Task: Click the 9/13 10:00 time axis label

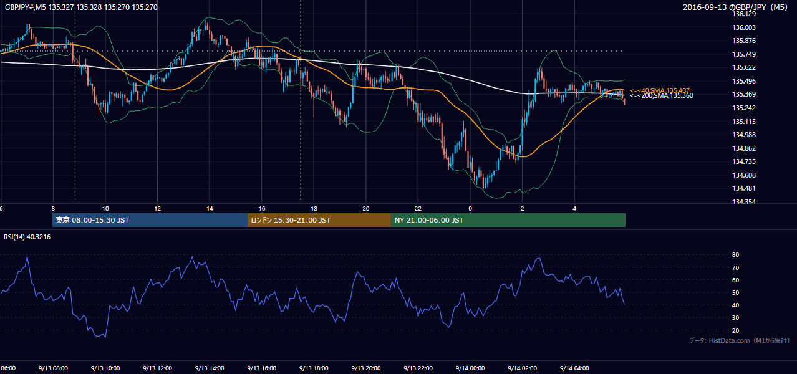Action: pyautogui.click(x=105, y=368)
